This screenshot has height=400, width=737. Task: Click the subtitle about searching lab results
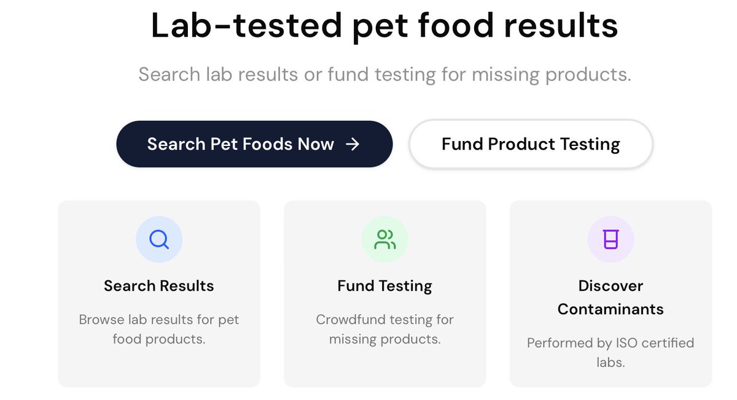point(384,75)
